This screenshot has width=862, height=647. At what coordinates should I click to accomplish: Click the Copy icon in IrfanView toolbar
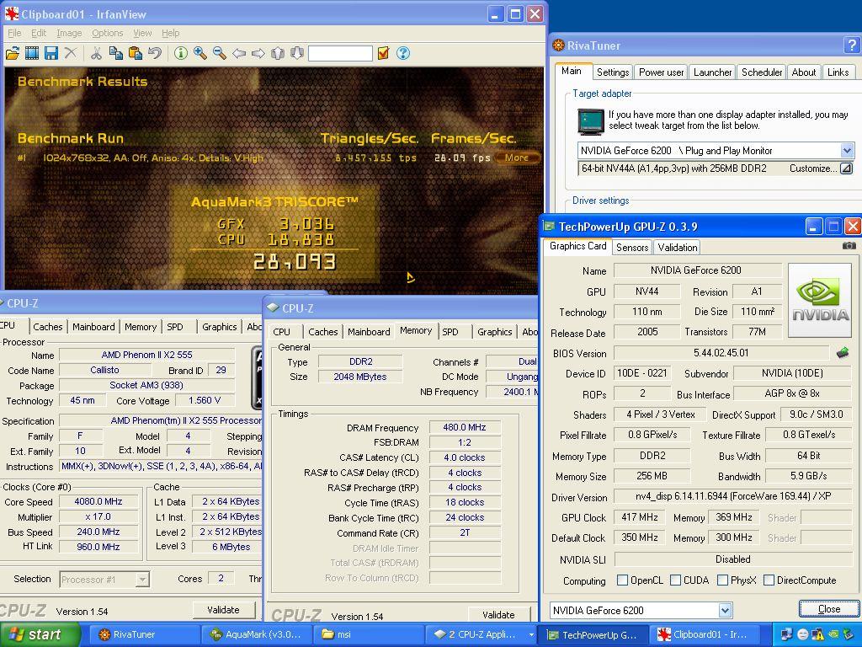tap(115, 53)
